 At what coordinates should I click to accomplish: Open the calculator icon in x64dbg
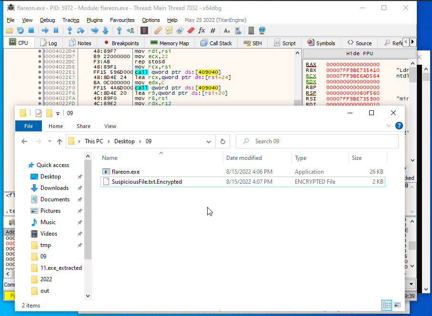(251, 30)
